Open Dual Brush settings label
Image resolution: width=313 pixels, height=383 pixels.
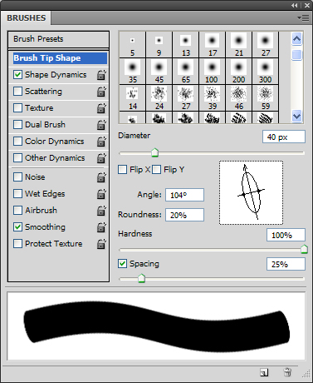pos(45,125)
